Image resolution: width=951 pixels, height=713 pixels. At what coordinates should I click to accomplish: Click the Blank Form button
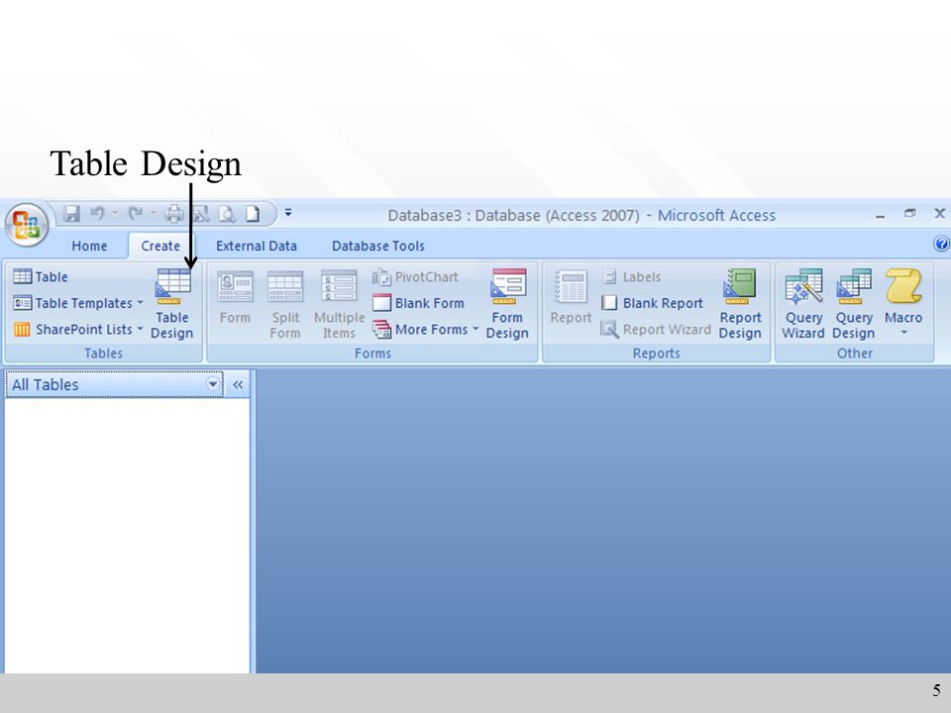click(418, 303)
